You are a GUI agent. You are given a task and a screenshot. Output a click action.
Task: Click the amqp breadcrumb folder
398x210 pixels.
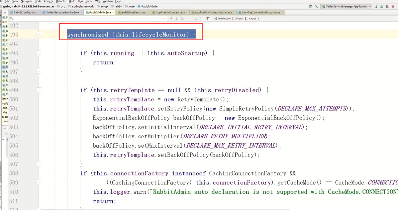tap(102, 6)
